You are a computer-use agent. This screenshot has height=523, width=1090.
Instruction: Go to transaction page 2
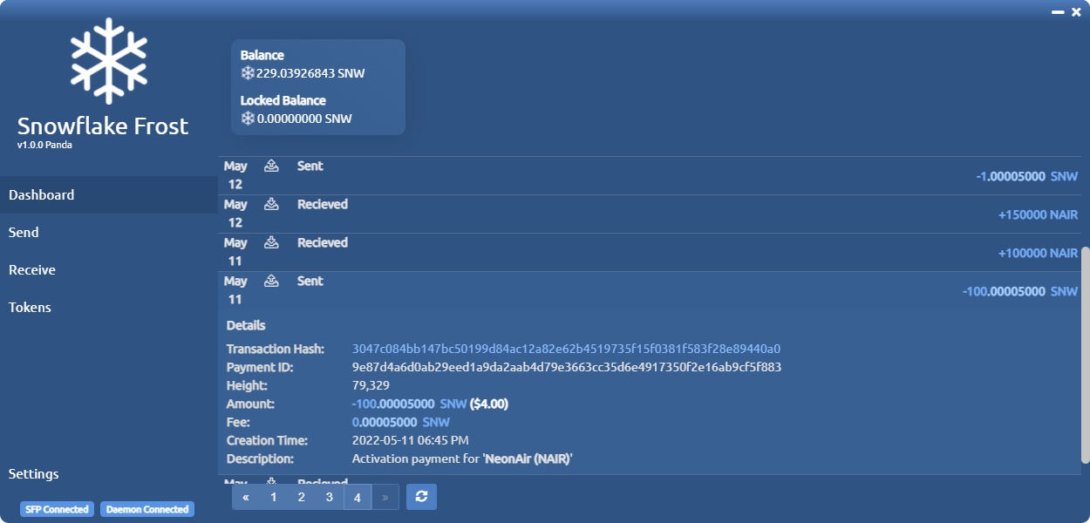point(302,497)
